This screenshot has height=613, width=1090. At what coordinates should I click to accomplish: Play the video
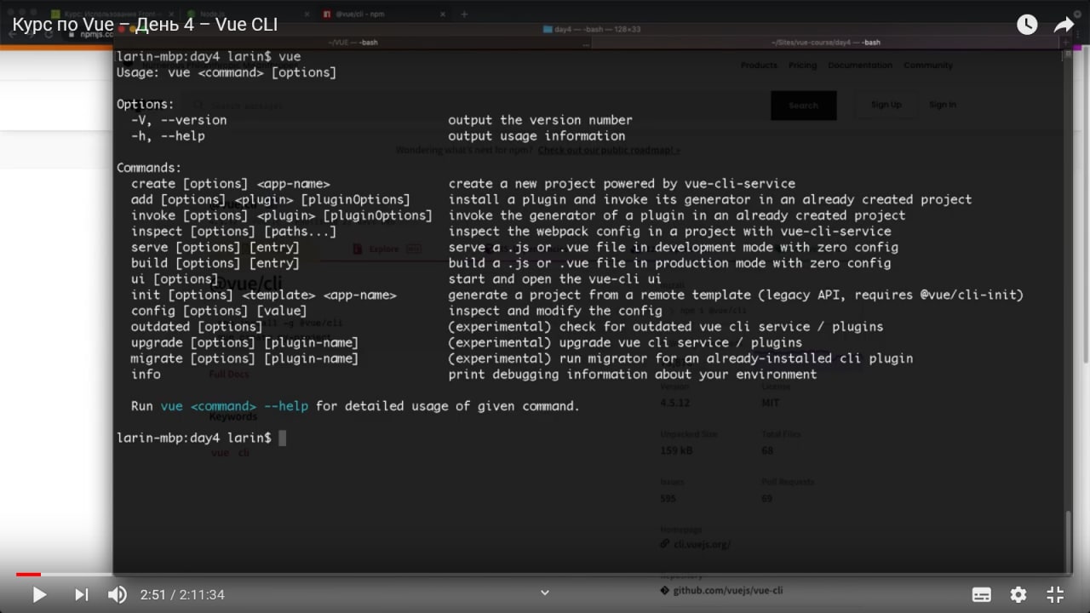tap(39, 594)
